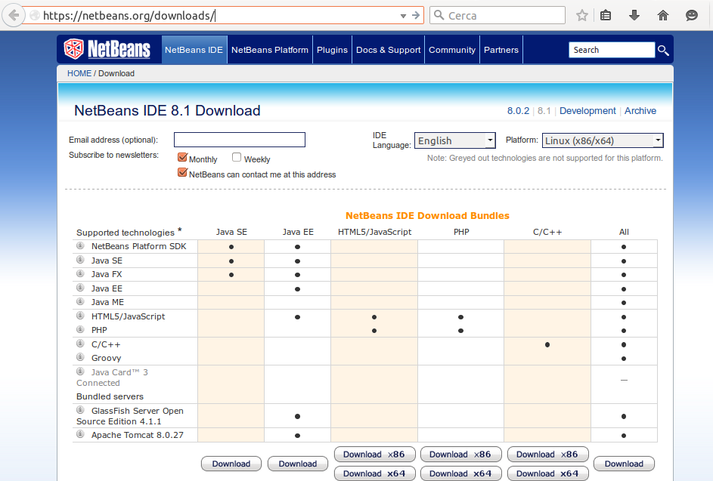Open the Archive link
The height and width of the screenshot is (481, 713).
point(640,111)
